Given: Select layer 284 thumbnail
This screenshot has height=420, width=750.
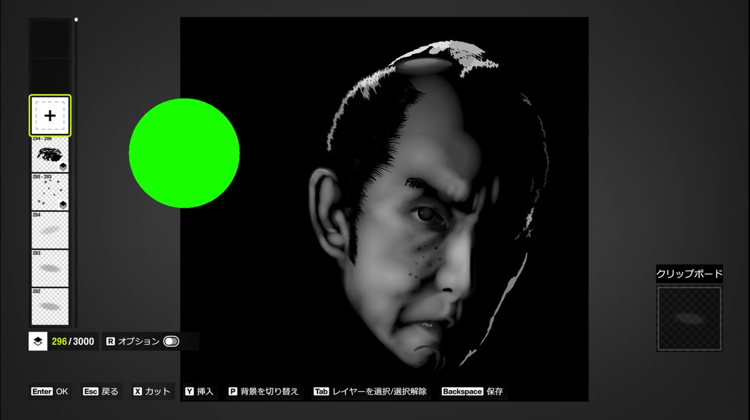Looking at the screenshot, I should [50, 230].
